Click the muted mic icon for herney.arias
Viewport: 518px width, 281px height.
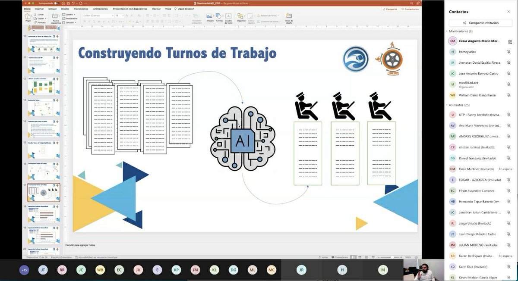coord(509,52)
